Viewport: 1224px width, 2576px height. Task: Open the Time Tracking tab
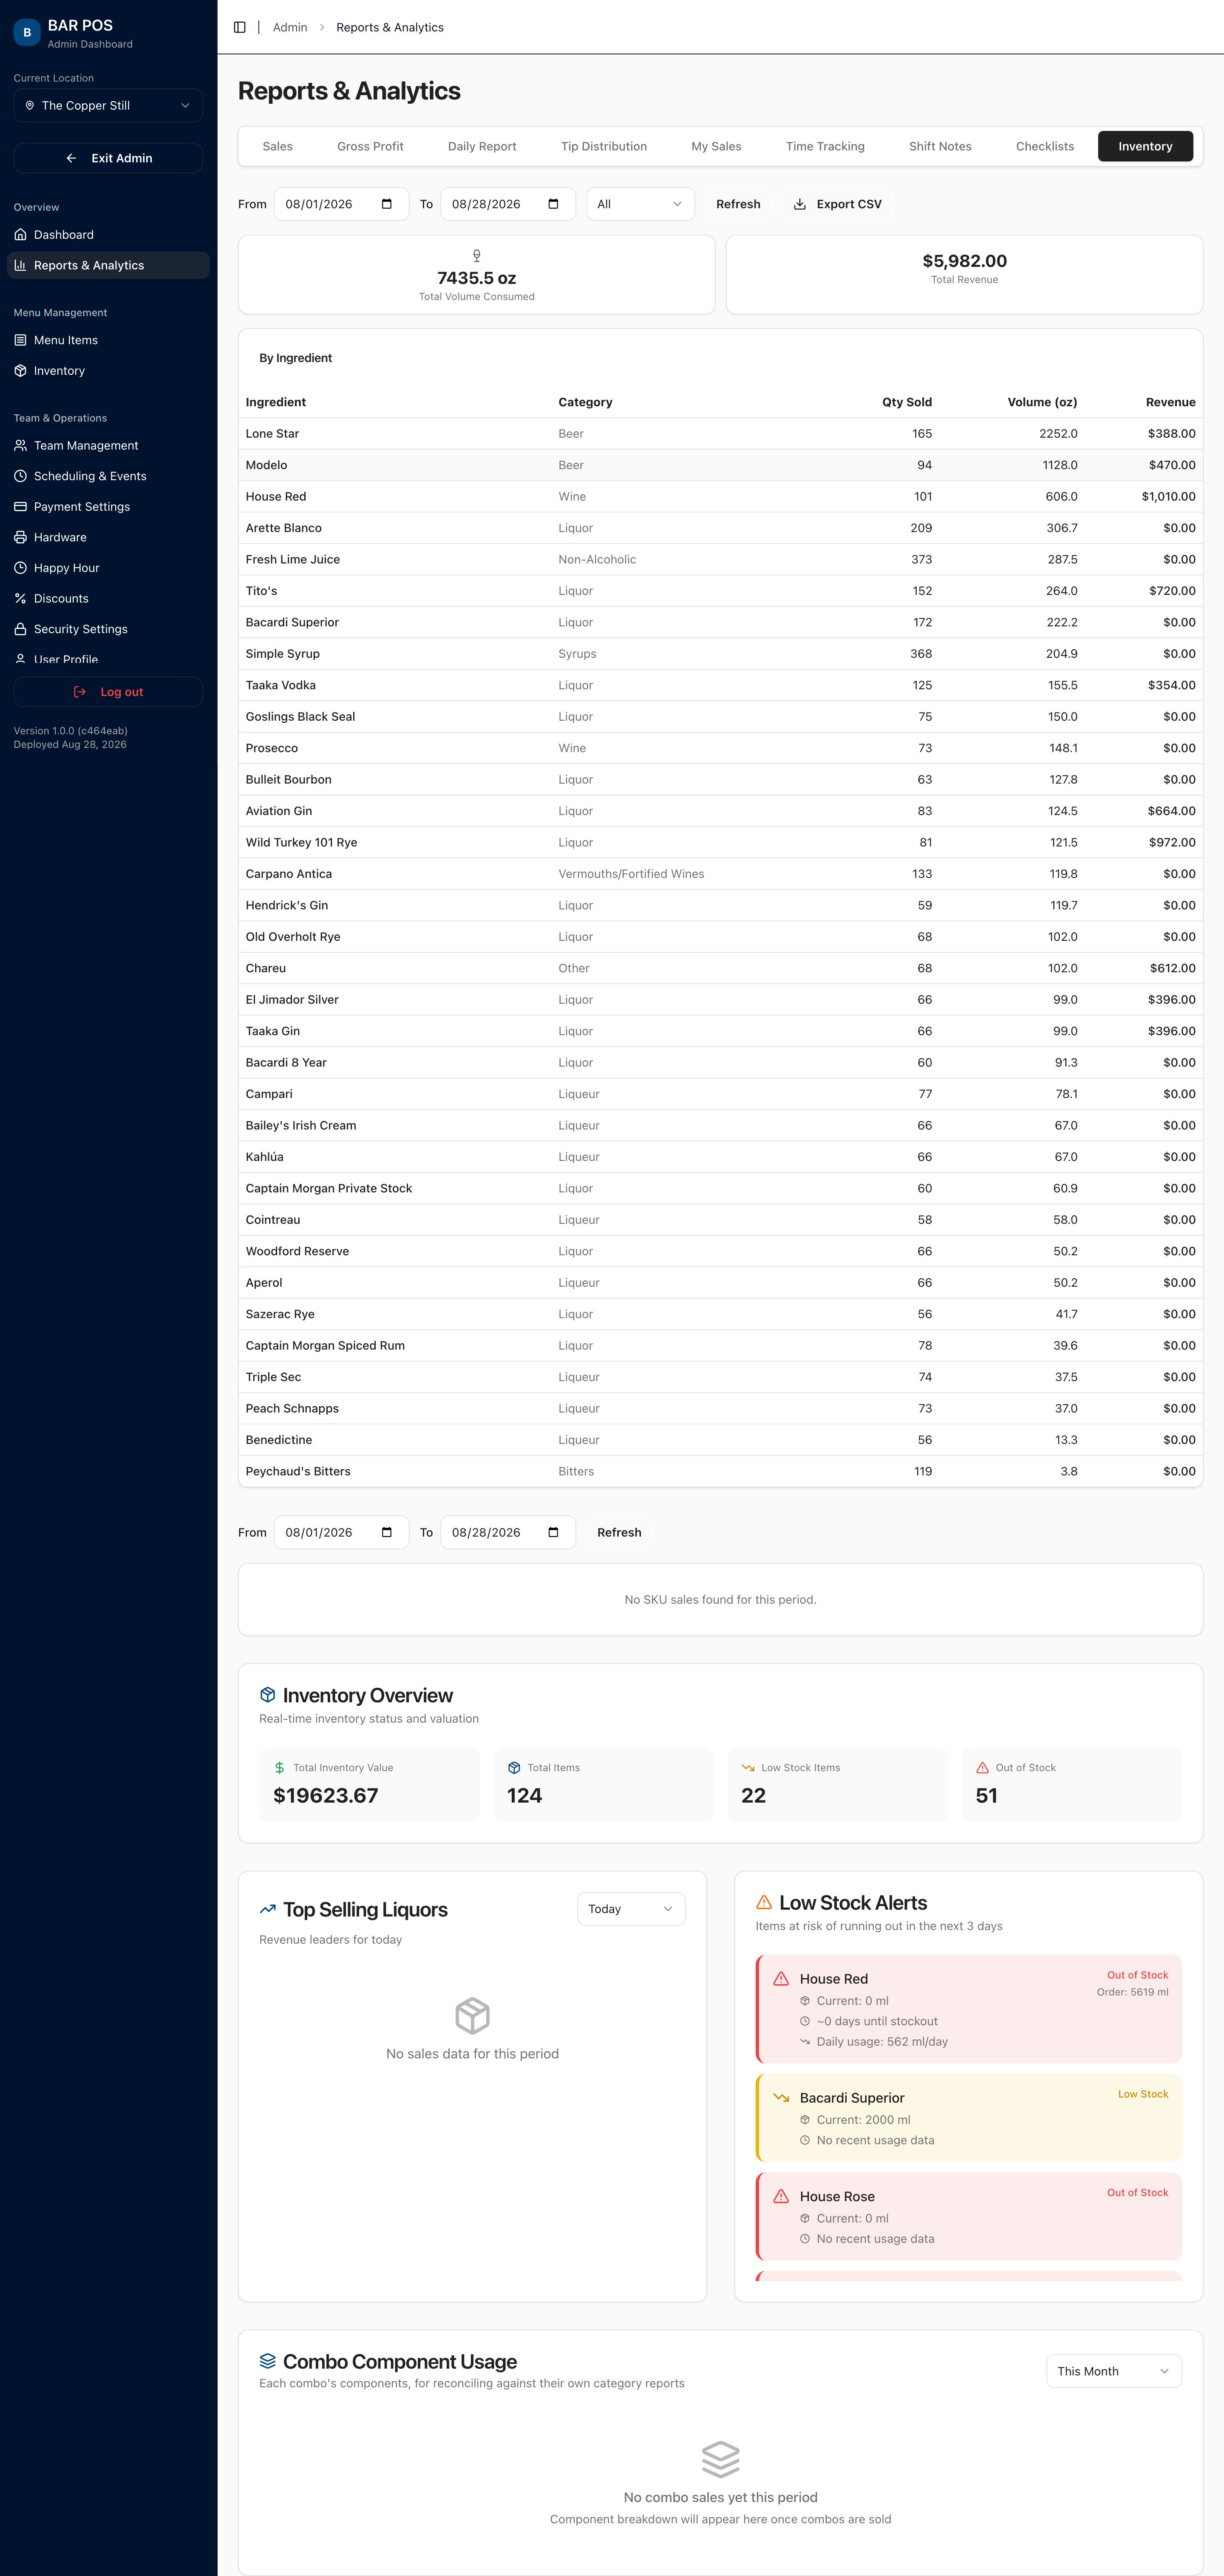[825, 146]
